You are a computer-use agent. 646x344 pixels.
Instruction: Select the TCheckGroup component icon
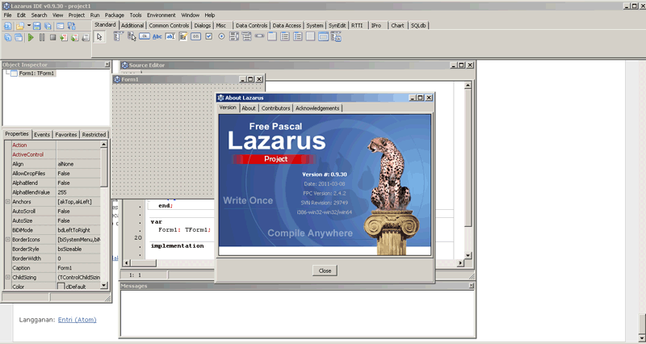click(x=297, y=36)
